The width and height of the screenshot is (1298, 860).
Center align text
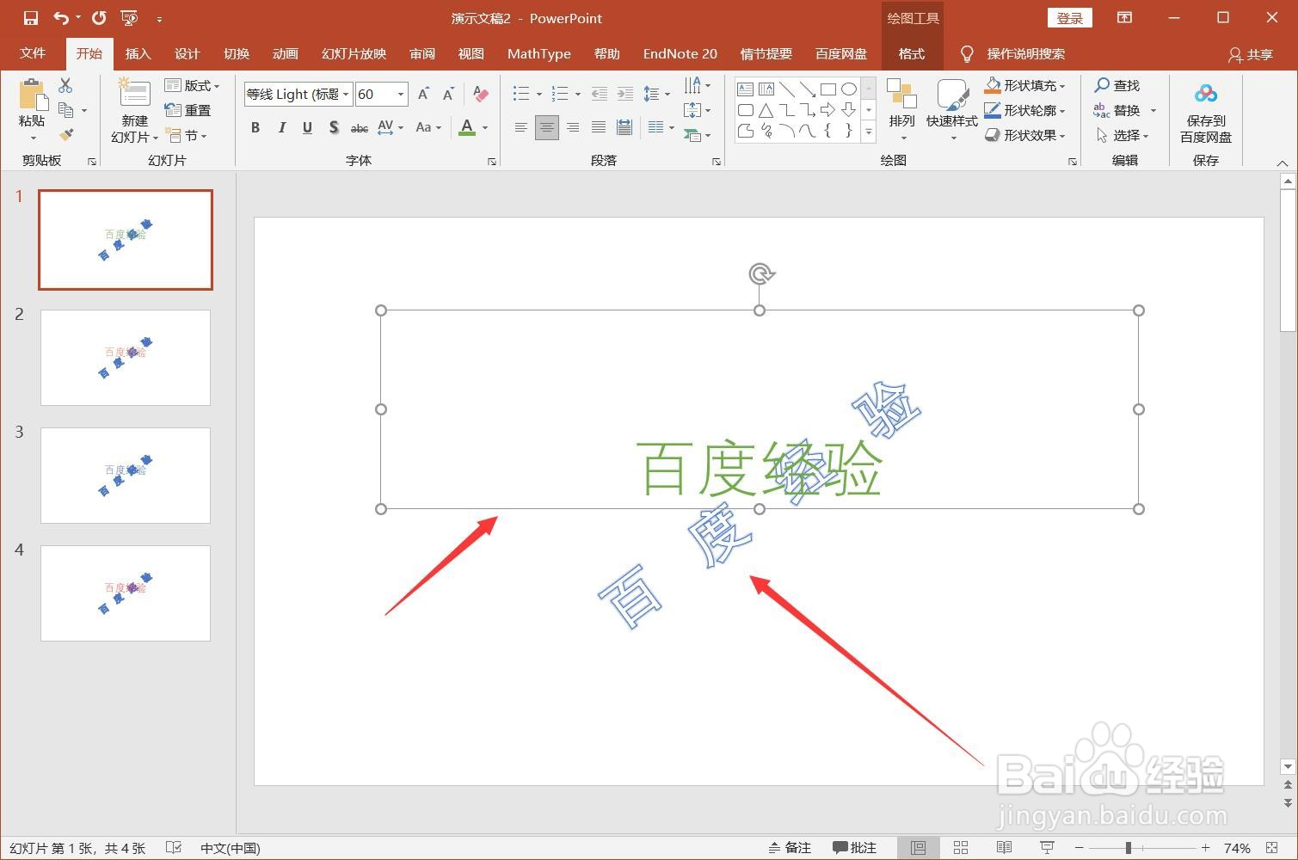coord(547,128)
